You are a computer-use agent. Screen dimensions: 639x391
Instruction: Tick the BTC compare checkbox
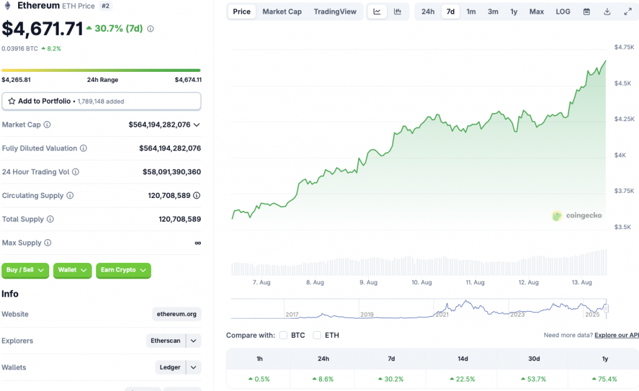(283, 335)
